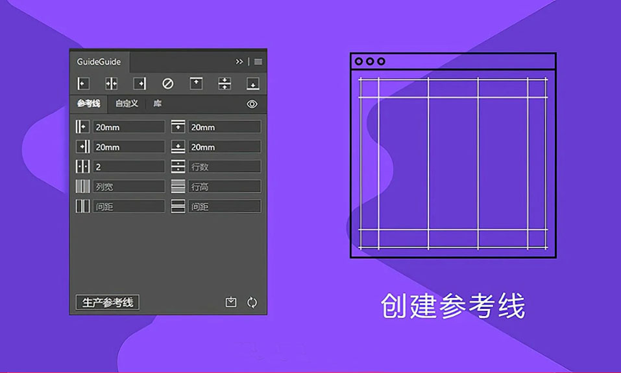The image size is (621, 373).
Task: Edit left margin field 20mm
Action: point(128,127)
